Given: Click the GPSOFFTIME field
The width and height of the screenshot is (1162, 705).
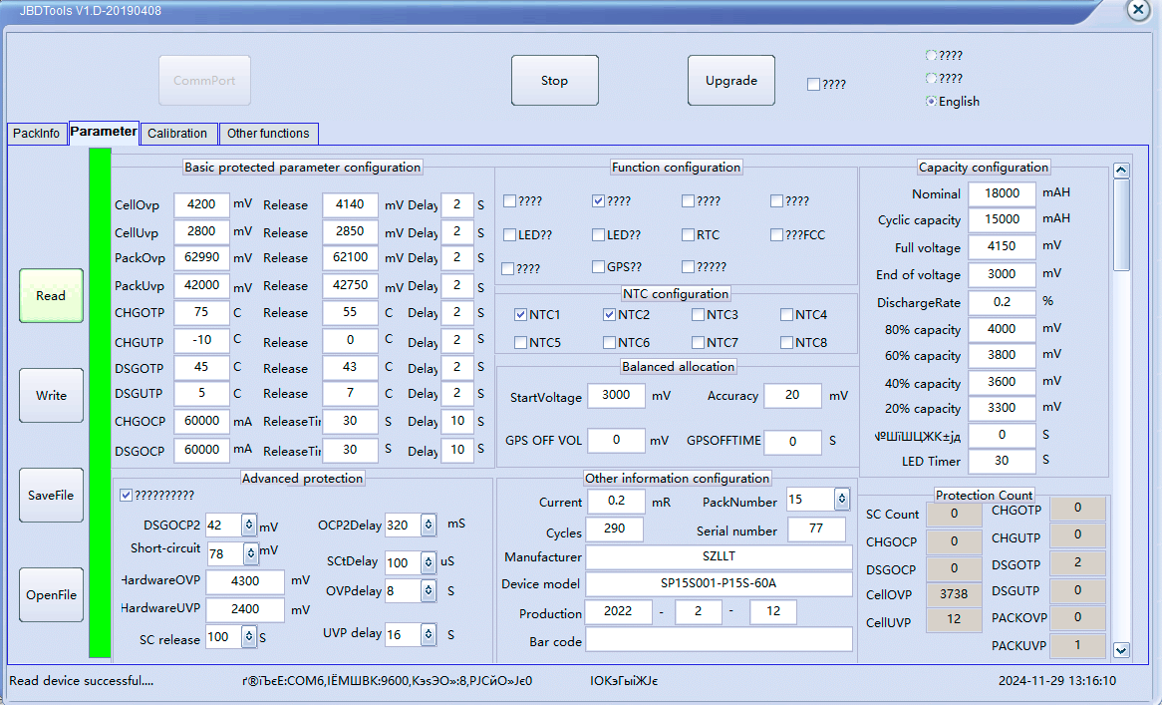Looking at the screenshot, I should coord(792,442).
